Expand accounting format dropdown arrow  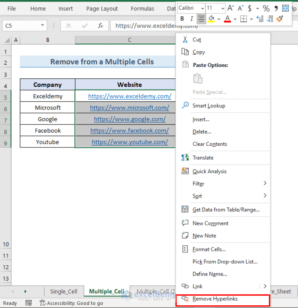pos(258,9)
